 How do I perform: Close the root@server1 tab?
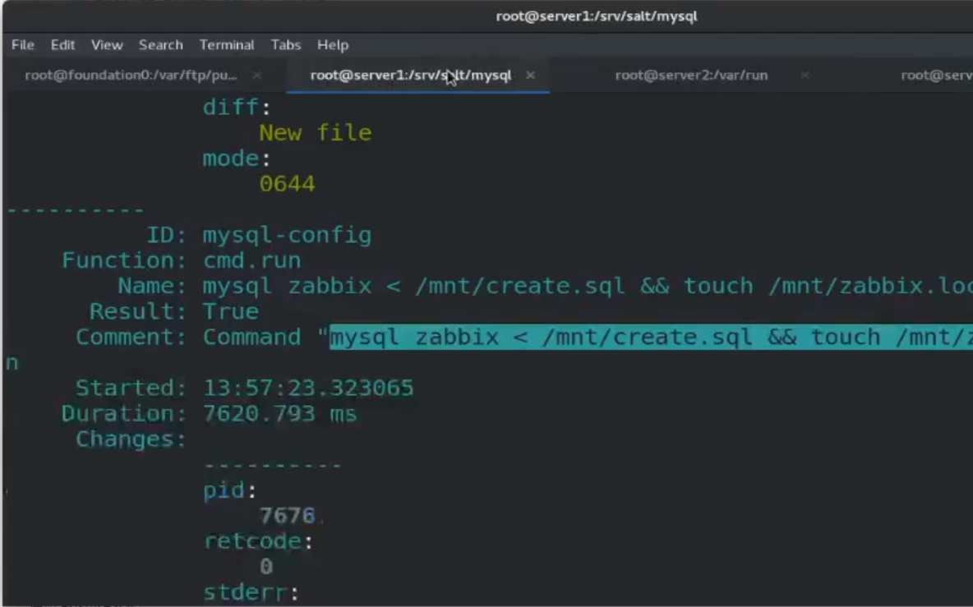[530, 75]
